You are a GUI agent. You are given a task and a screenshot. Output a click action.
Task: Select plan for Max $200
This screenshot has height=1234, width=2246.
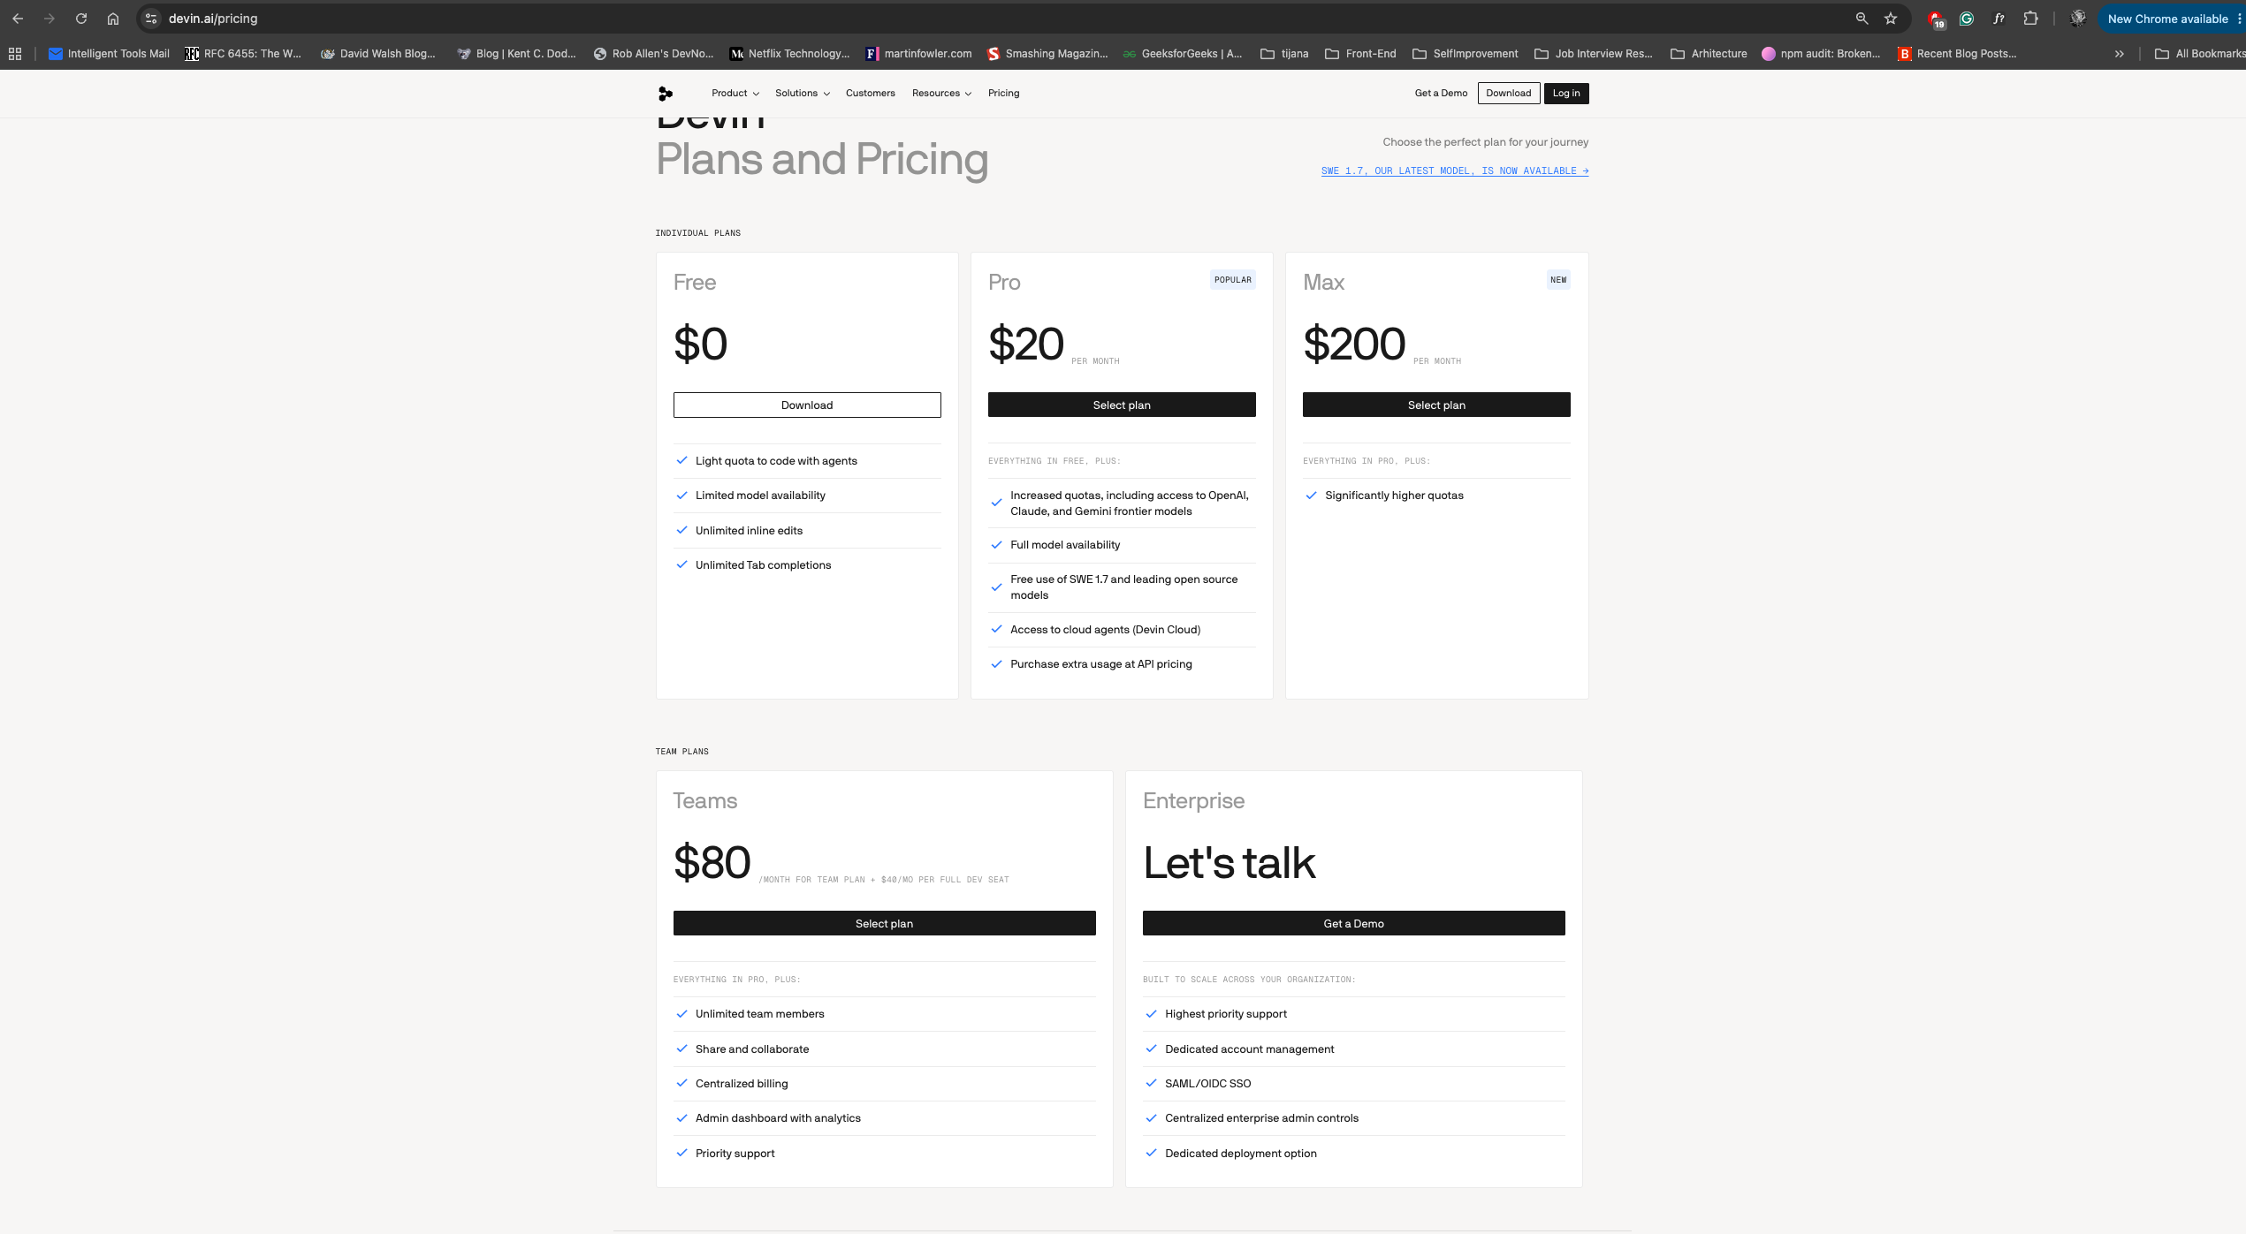tap(1436, 405)
